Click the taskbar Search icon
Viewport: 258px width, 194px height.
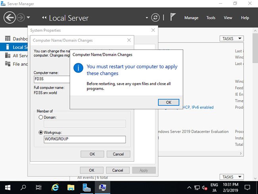click(x=23, y=187)
